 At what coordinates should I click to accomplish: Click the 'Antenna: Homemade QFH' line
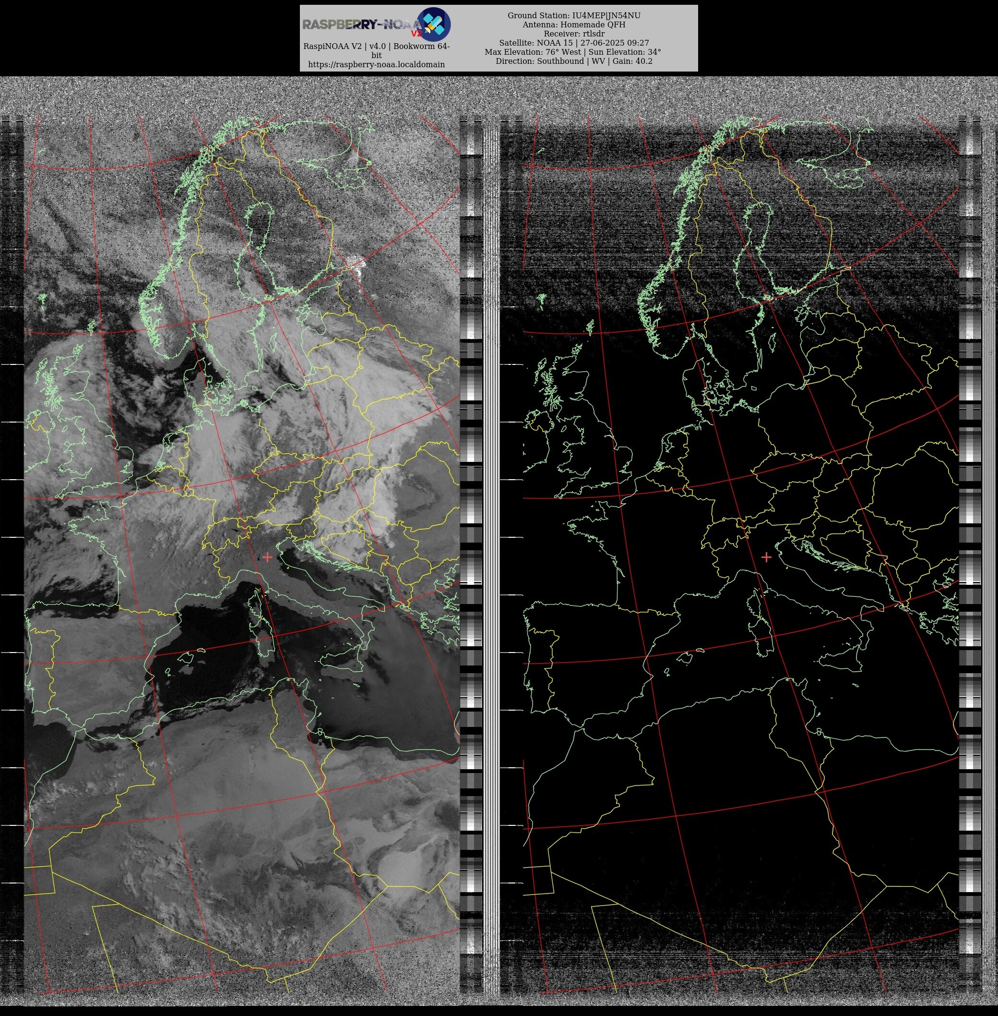pos(574,24)
